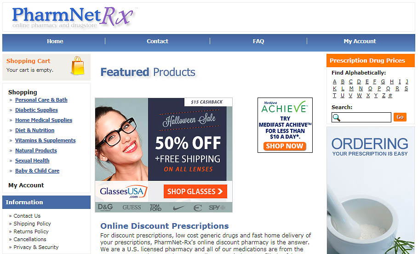Click the GlassesUSA.com logo in the ad
Screen dimensions: 418x254
[x=123, y=191]
